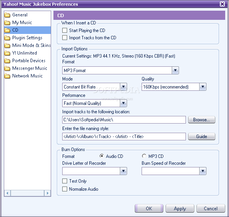Click the Apply button
The width and height of the screenshot is (229, 217).
(x=180, y=208)
